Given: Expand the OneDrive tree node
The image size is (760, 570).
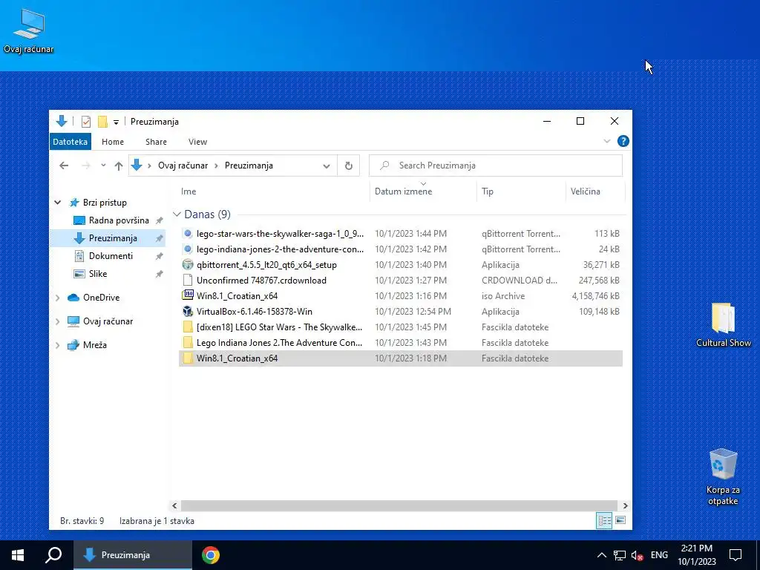Looking at the screenshot, I should point(58,298).
